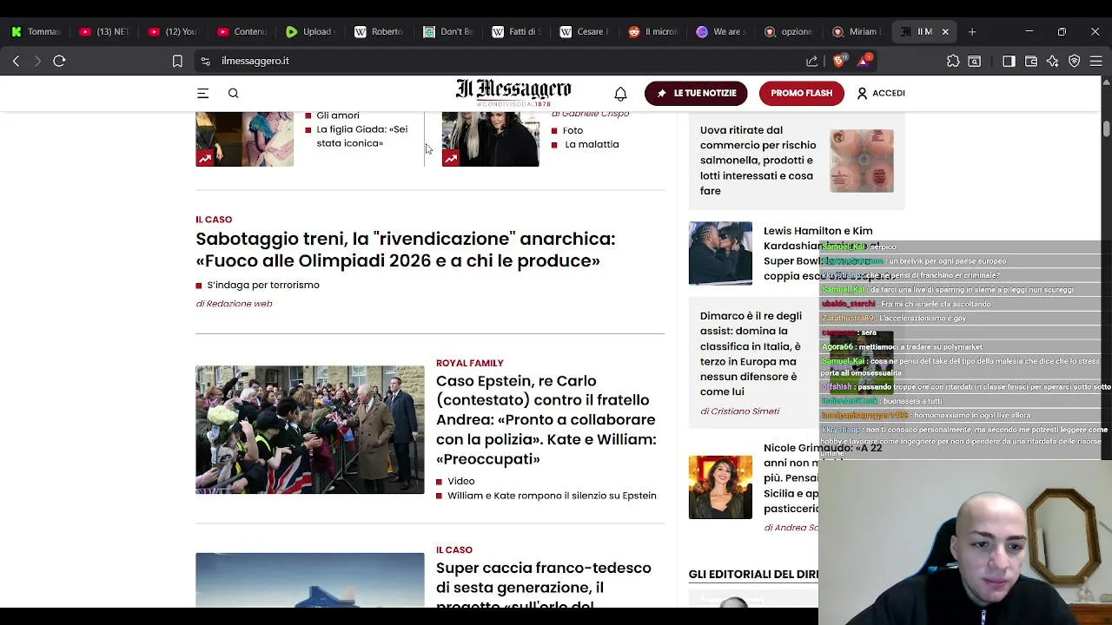Open Nicole Grimaudo portrait thumbnail
This screenshot has width=1112, height=625.
click(x=720, y=487)
